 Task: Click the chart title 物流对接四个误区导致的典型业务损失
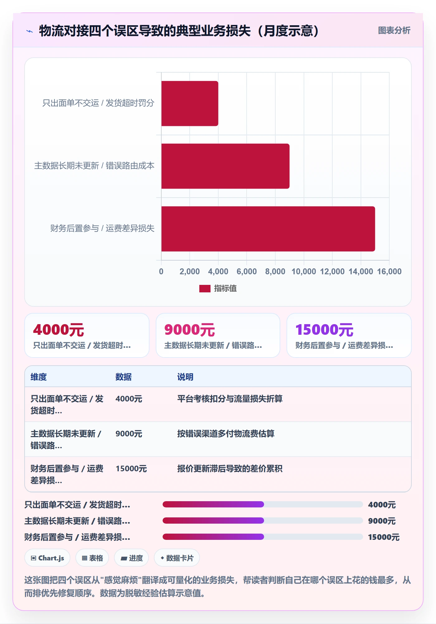(x=179, y=31)
